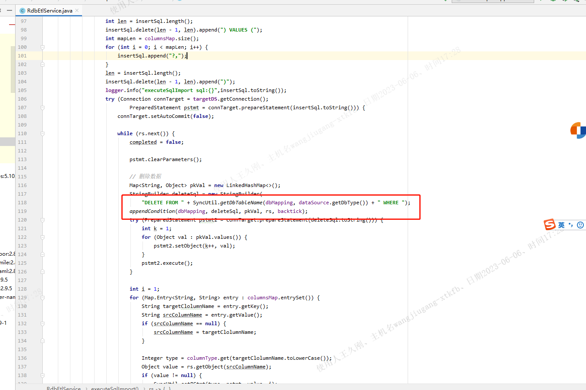Click line number 118 in the gutter

[x=22, y=203]
